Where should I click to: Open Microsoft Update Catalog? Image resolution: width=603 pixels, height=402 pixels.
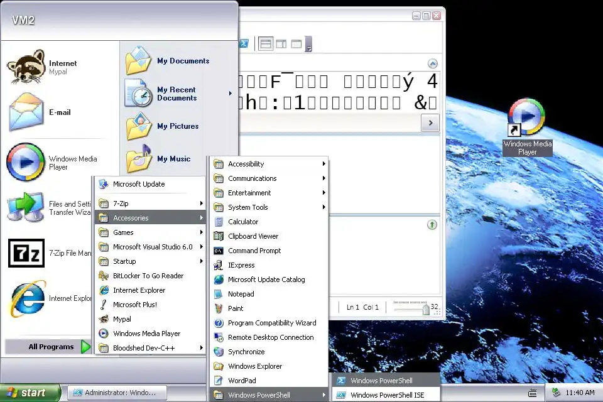(x=269, y=280)
